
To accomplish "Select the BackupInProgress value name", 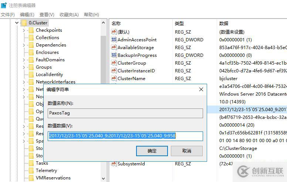I will coord(137,55).
